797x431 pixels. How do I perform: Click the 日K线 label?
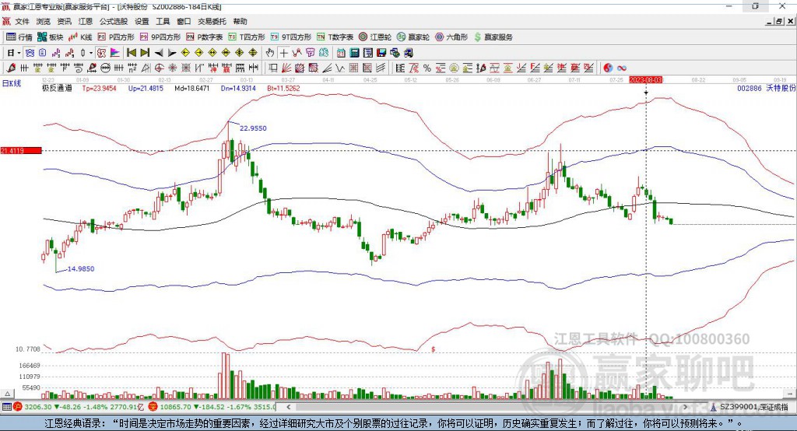point(12,83)
